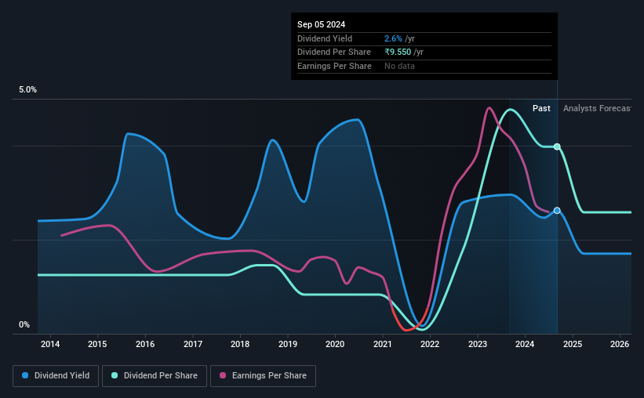644x398 pixels.
Task: Click the '₹9.550' dividend per share value
Action: (398, 52)
